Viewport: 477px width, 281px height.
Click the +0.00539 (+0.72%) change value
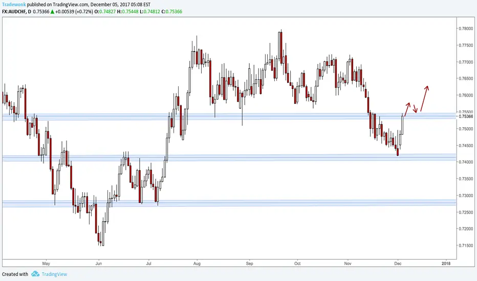[74, 12]
